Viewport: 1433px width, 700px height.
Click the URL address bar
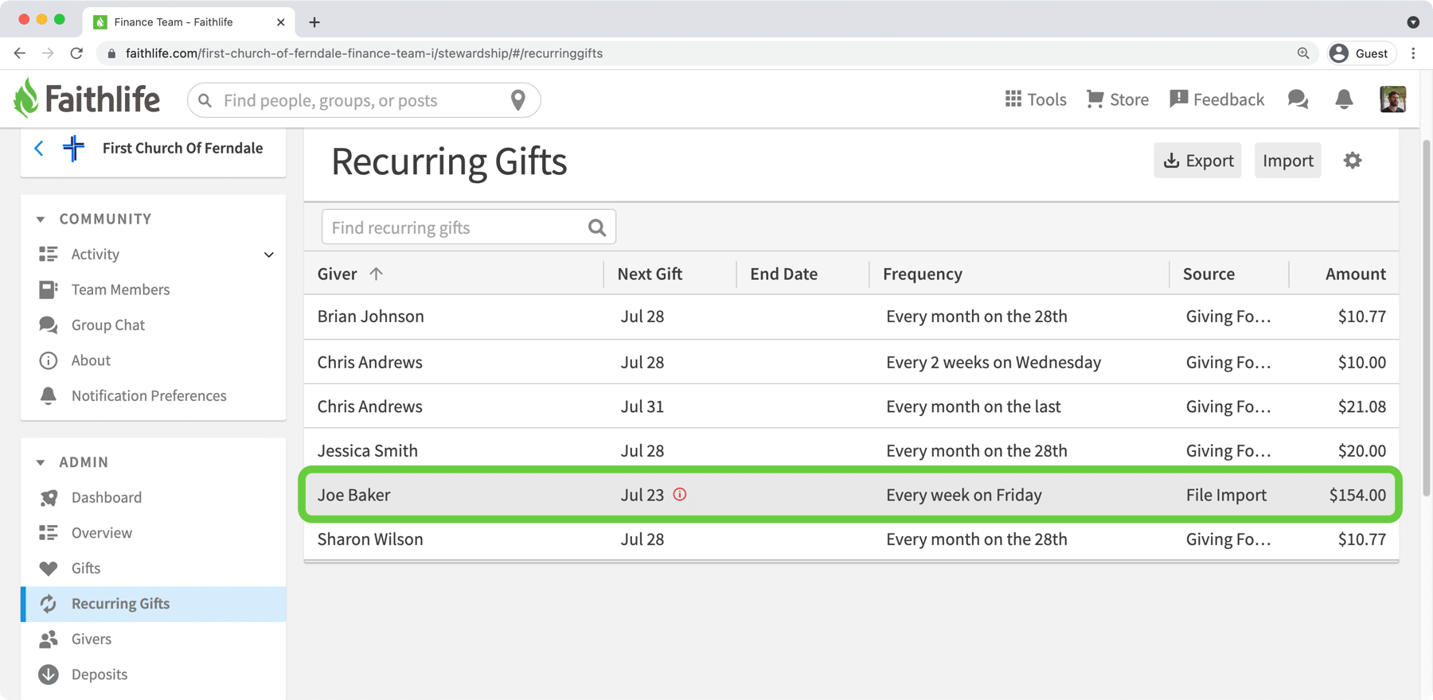[709, 53]
